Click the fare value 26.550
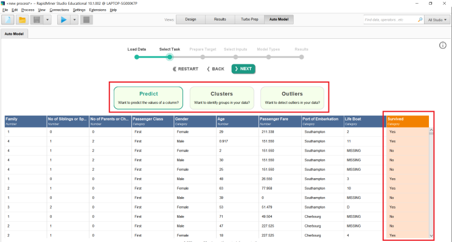Image resolution: width=452 pixels, height=242 pixels. tap(267, 179)
